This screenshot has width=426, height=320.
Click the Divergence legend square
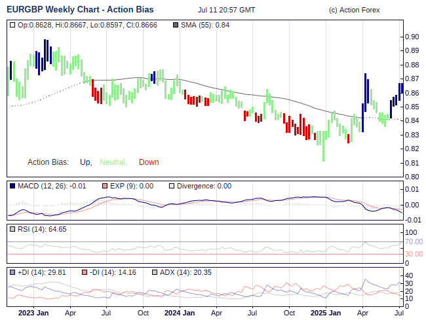pos(172,187)
